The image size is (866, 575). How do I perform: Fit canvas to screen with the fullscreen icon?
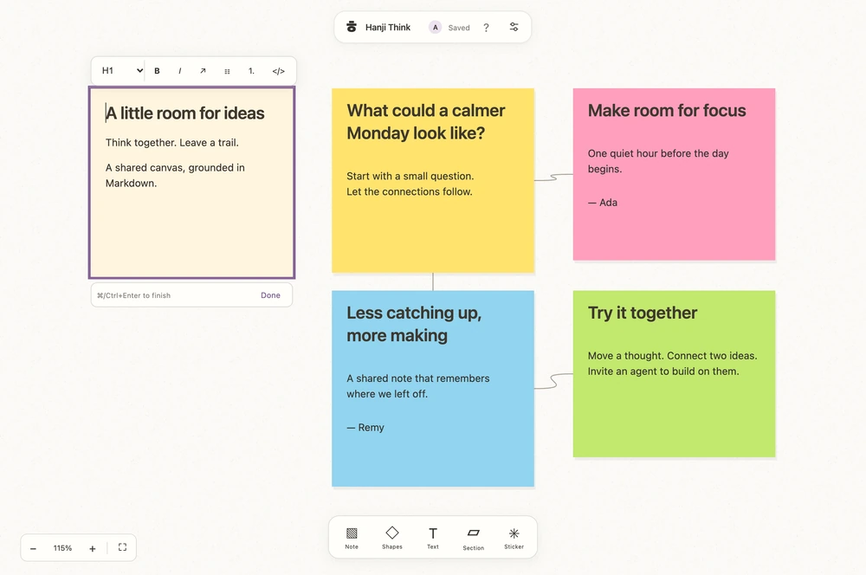tap(123, 547)
